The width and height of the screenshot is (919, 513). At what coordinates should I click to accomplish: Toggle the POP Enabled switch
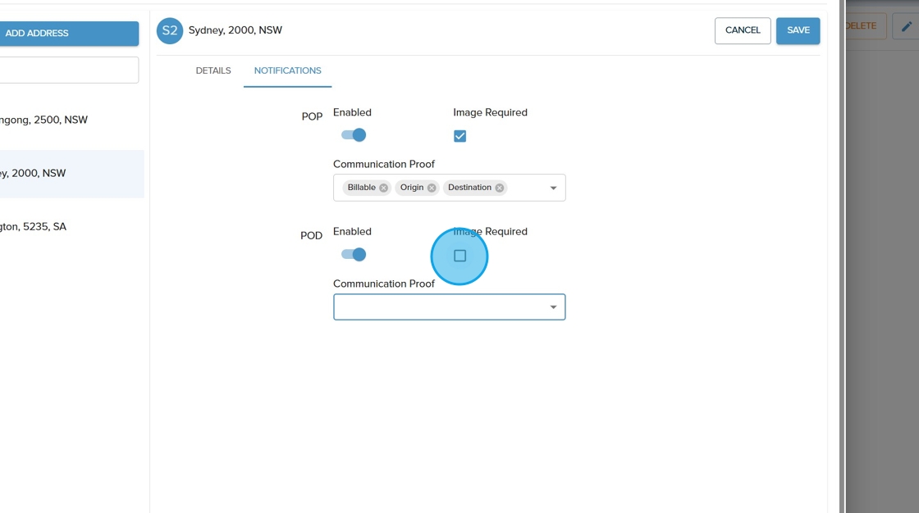(354, 135)
